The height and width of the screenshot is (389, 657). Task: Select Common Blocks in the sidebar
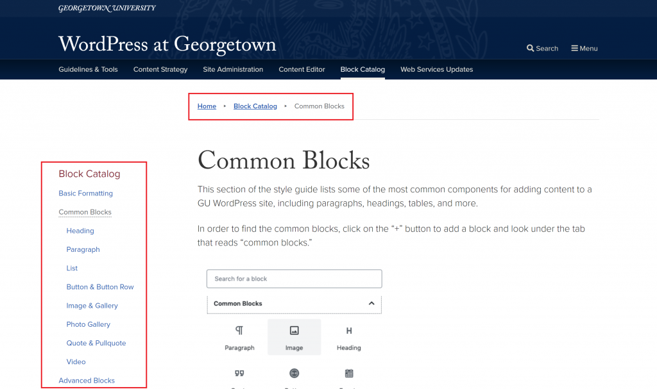point(85,212)
